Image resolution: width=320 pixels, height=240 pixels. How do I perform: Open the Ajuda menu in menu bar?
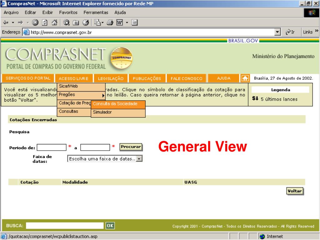(120, 12)
